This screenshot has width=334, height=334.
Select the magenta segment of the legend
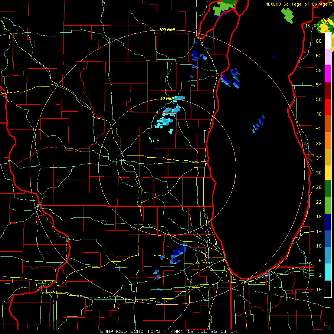(x=328, y=74)
